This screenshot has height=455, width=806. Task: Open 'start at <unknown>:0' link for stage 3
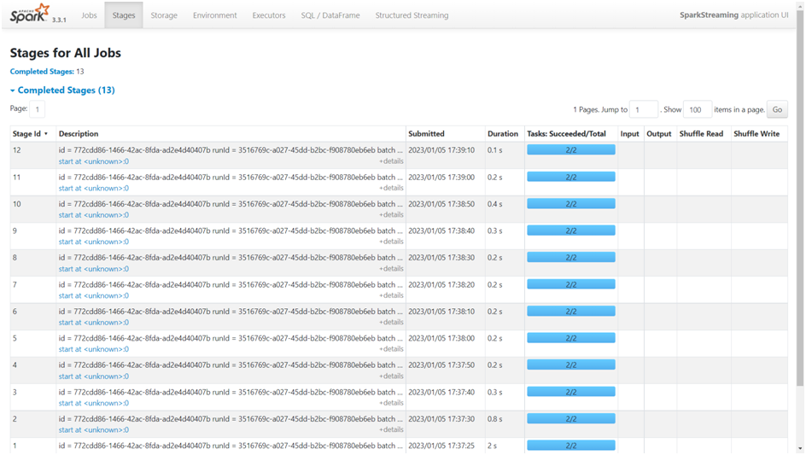94,403
